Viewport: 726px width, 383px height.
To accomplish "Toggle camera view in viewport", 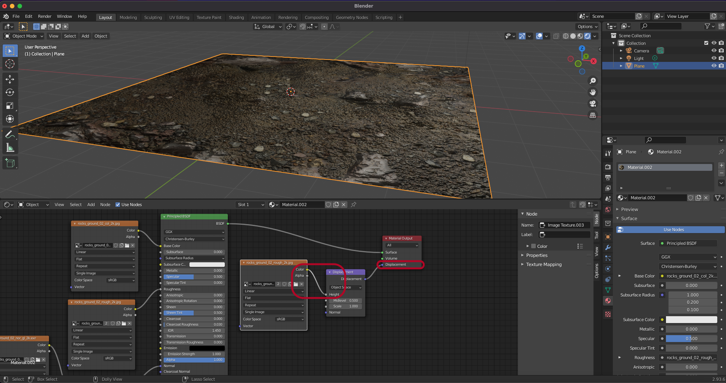I will click(592, 104).
